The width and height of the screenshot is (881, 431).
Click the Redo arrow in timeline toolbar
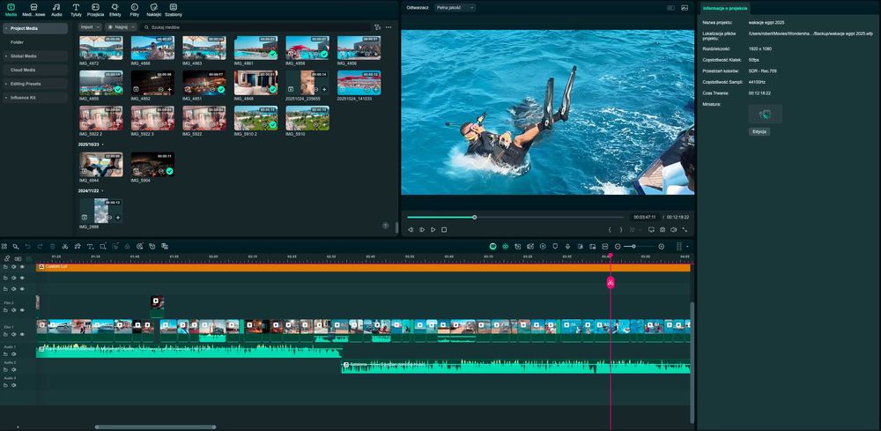click(40, 246)
